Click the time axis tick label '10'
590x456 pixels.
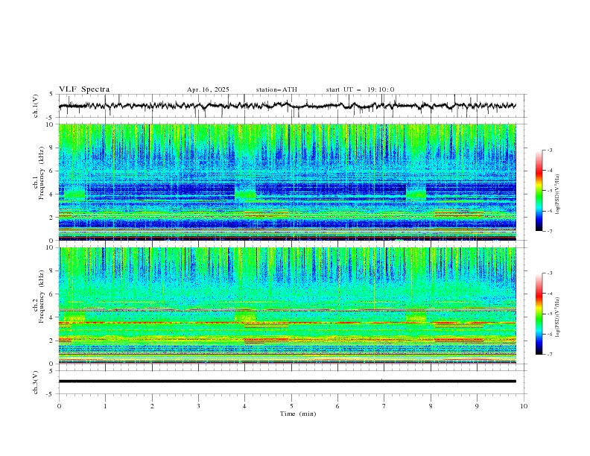pos(524,406)
